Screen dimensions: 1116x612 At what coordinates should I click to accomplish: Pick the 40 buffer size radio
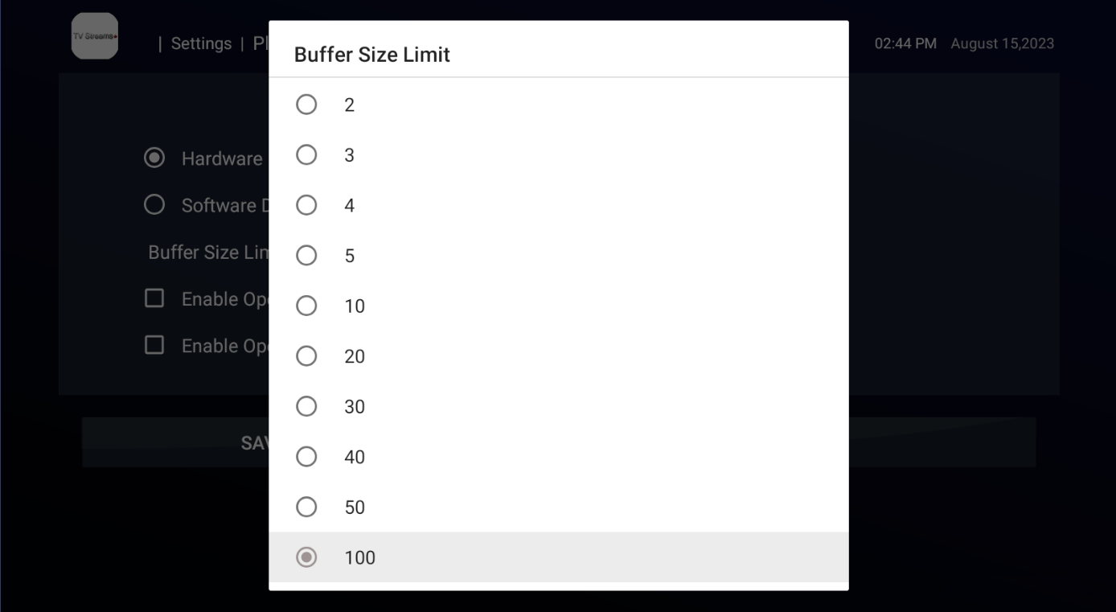point(558,457)
